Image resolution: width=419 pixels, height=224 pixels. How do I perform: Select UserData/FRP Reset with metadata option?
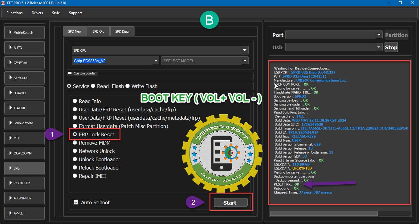pos(75,118)
